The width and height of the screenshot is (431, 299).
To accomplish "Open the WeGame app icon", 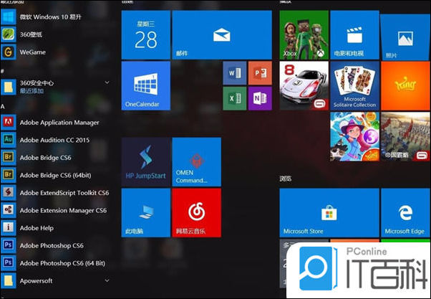I will (9, 52).
